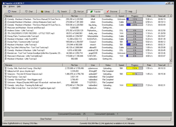The width and height of the screenshot is (176, 127).
Task: Switch to the Library tab
Action: 45,11
